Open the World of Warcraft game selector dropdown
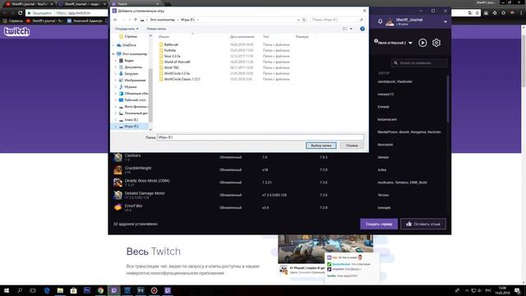 (x=410, y=43)
